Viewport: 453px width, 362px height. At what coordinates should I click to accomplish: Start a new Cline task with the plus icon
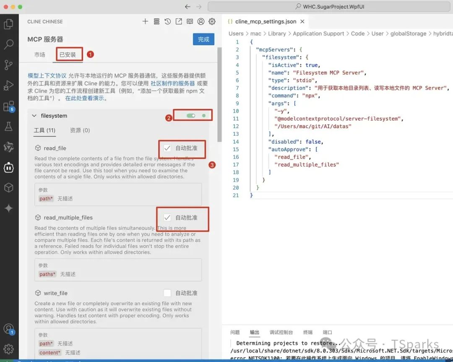point(145,21)
